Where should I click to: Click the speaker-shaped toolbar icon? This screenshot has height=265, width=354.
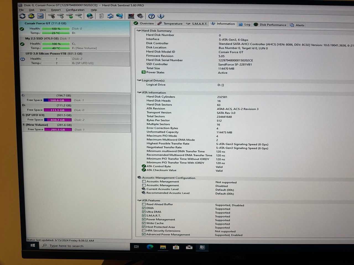tap(140, 16)
